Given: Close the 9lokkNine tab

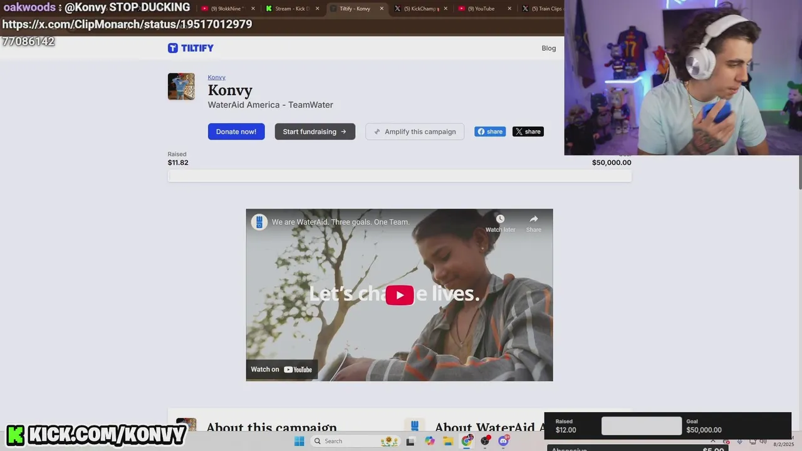Looking at the screenshot, I should pyautogui.click(x=253, y=9).
